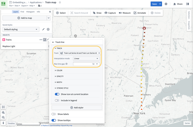Viewport: 193px width, 127px height.
Task: Expand the OPACITY section
Action: [59, 76]
